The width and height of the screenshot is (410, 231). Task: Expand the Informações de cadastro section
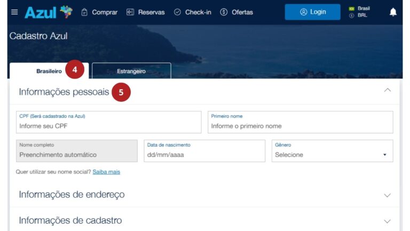[388, 221]
